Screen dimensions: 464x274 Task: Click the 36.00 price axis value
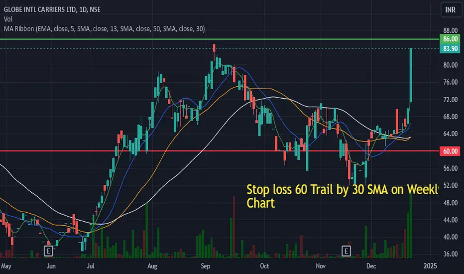(x=451, y=254)
